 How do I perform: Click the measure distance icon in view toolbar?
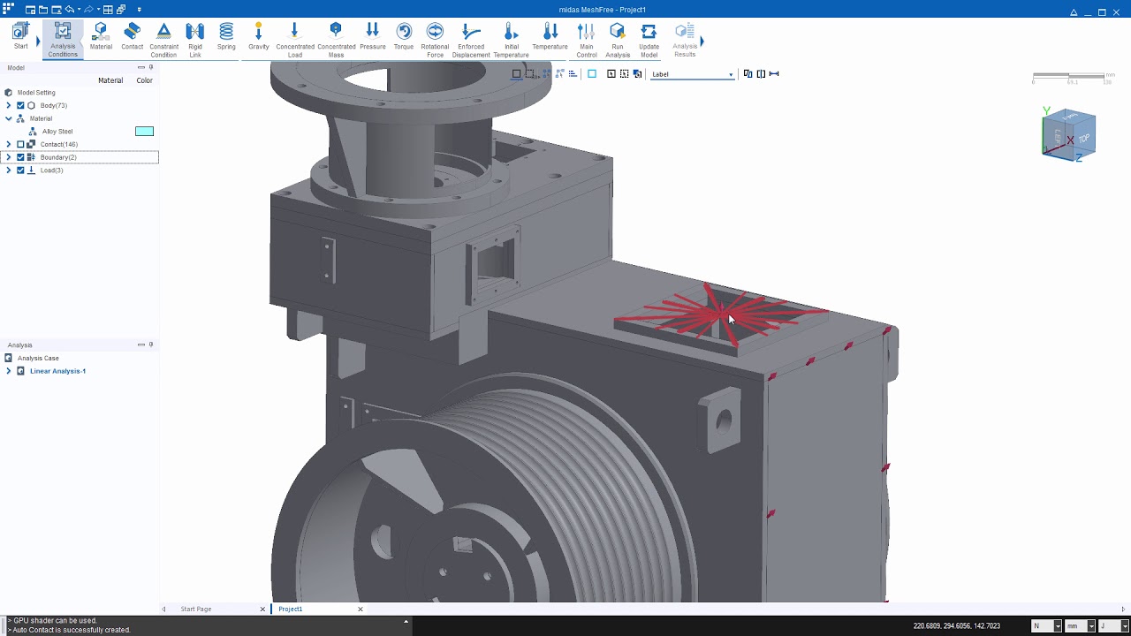[774, 74]
